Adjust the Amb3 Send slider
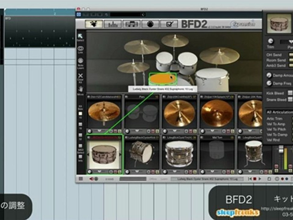The width and height of the screenshot is (293, 220). click(291, 65)
